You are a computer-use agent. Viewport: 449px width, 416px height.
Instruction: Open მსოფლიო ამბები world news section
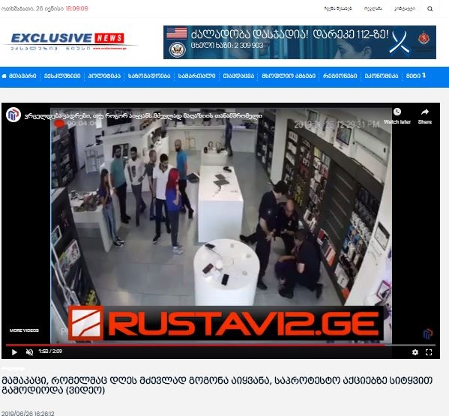point(289,76)
